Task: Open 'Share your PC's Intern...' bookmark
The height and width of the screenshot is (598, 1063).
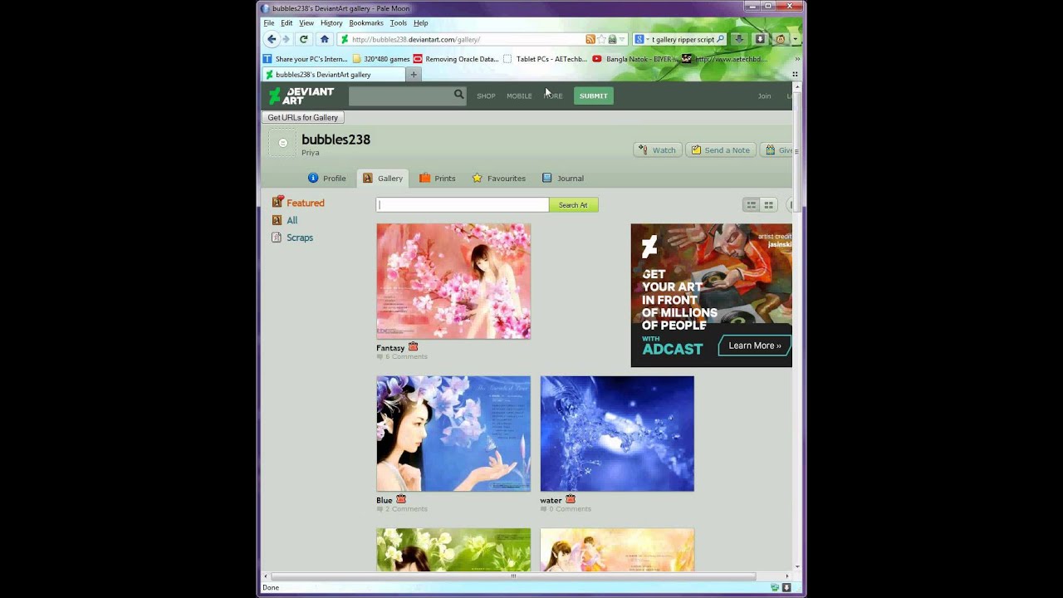Action: coord(305,59)
